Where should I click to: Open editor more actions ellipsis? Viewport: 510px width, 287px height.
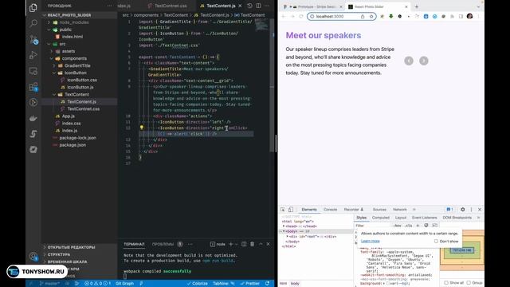267,6
